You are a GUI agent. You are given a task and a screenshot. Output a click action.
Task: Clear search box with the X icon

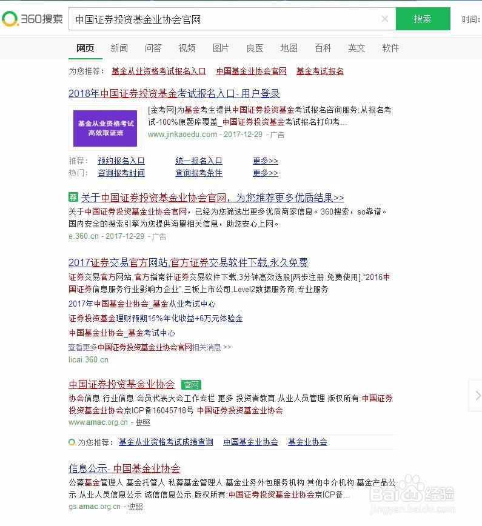click(385, 19)
